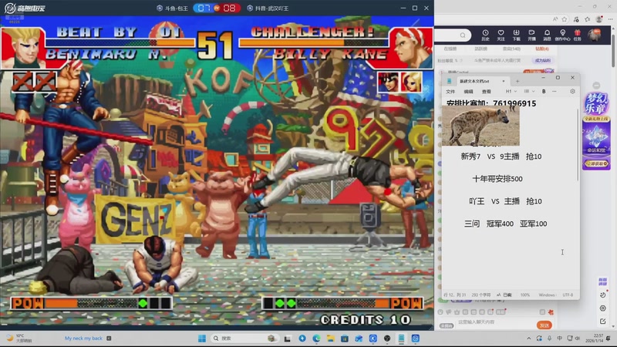617x347 pixels.
Task: Open the 梦幻乐章 event banner
Action: click(x=596, y=130)
